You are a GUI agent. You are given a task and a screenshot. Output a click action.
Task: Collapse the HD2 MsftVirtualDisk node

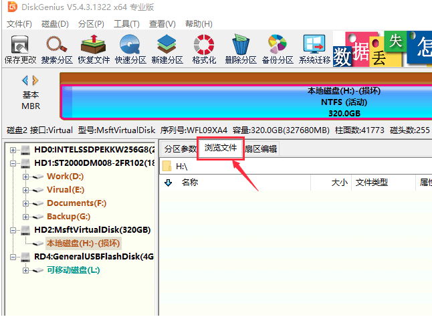pyautogui.click(x=13, y=230)
